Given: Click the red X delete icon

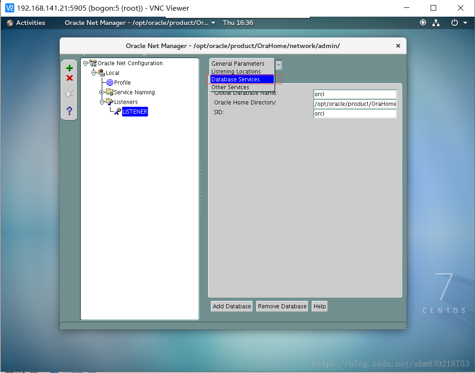Looking at the screenshot, I should click(69, 78).
